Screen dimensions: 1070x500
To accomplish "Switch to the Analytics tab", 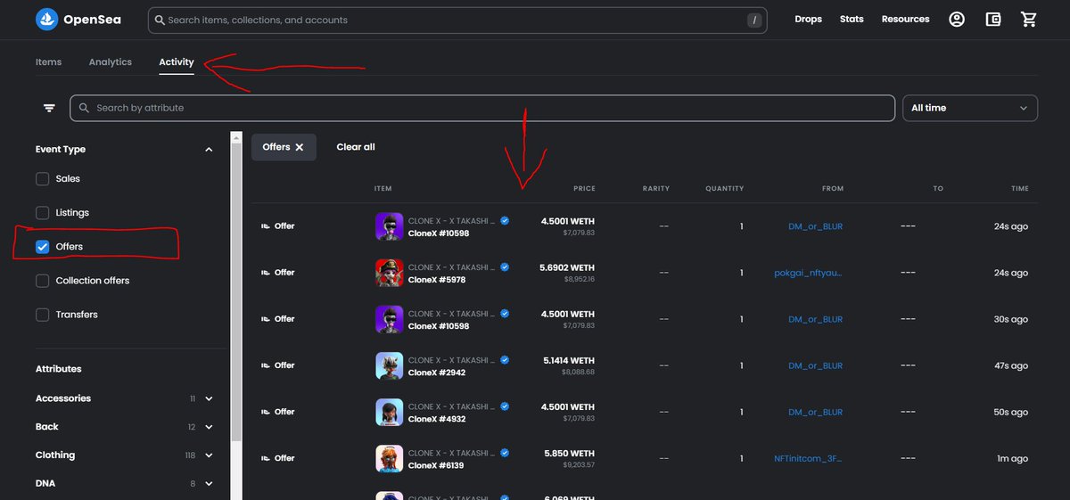I will (111, 62).
